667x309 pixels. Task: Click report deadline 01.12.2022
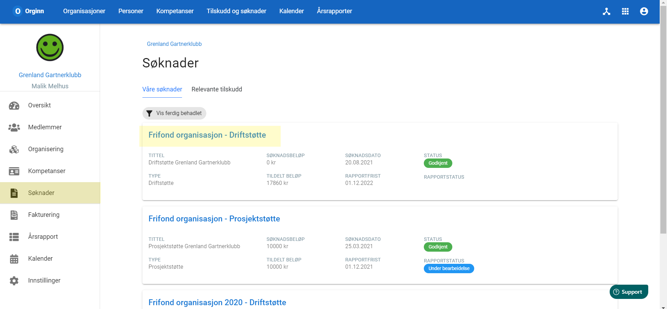click(359, 183)
